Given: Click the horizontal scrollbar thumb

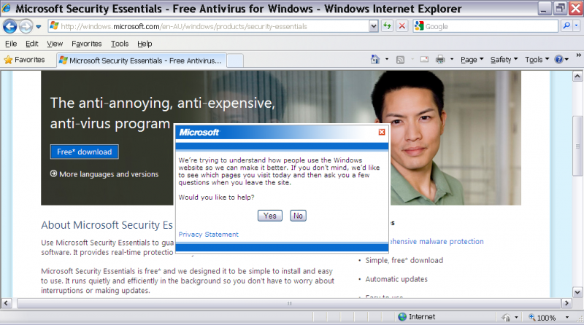Looking at the screenshot, I should 289,303.
